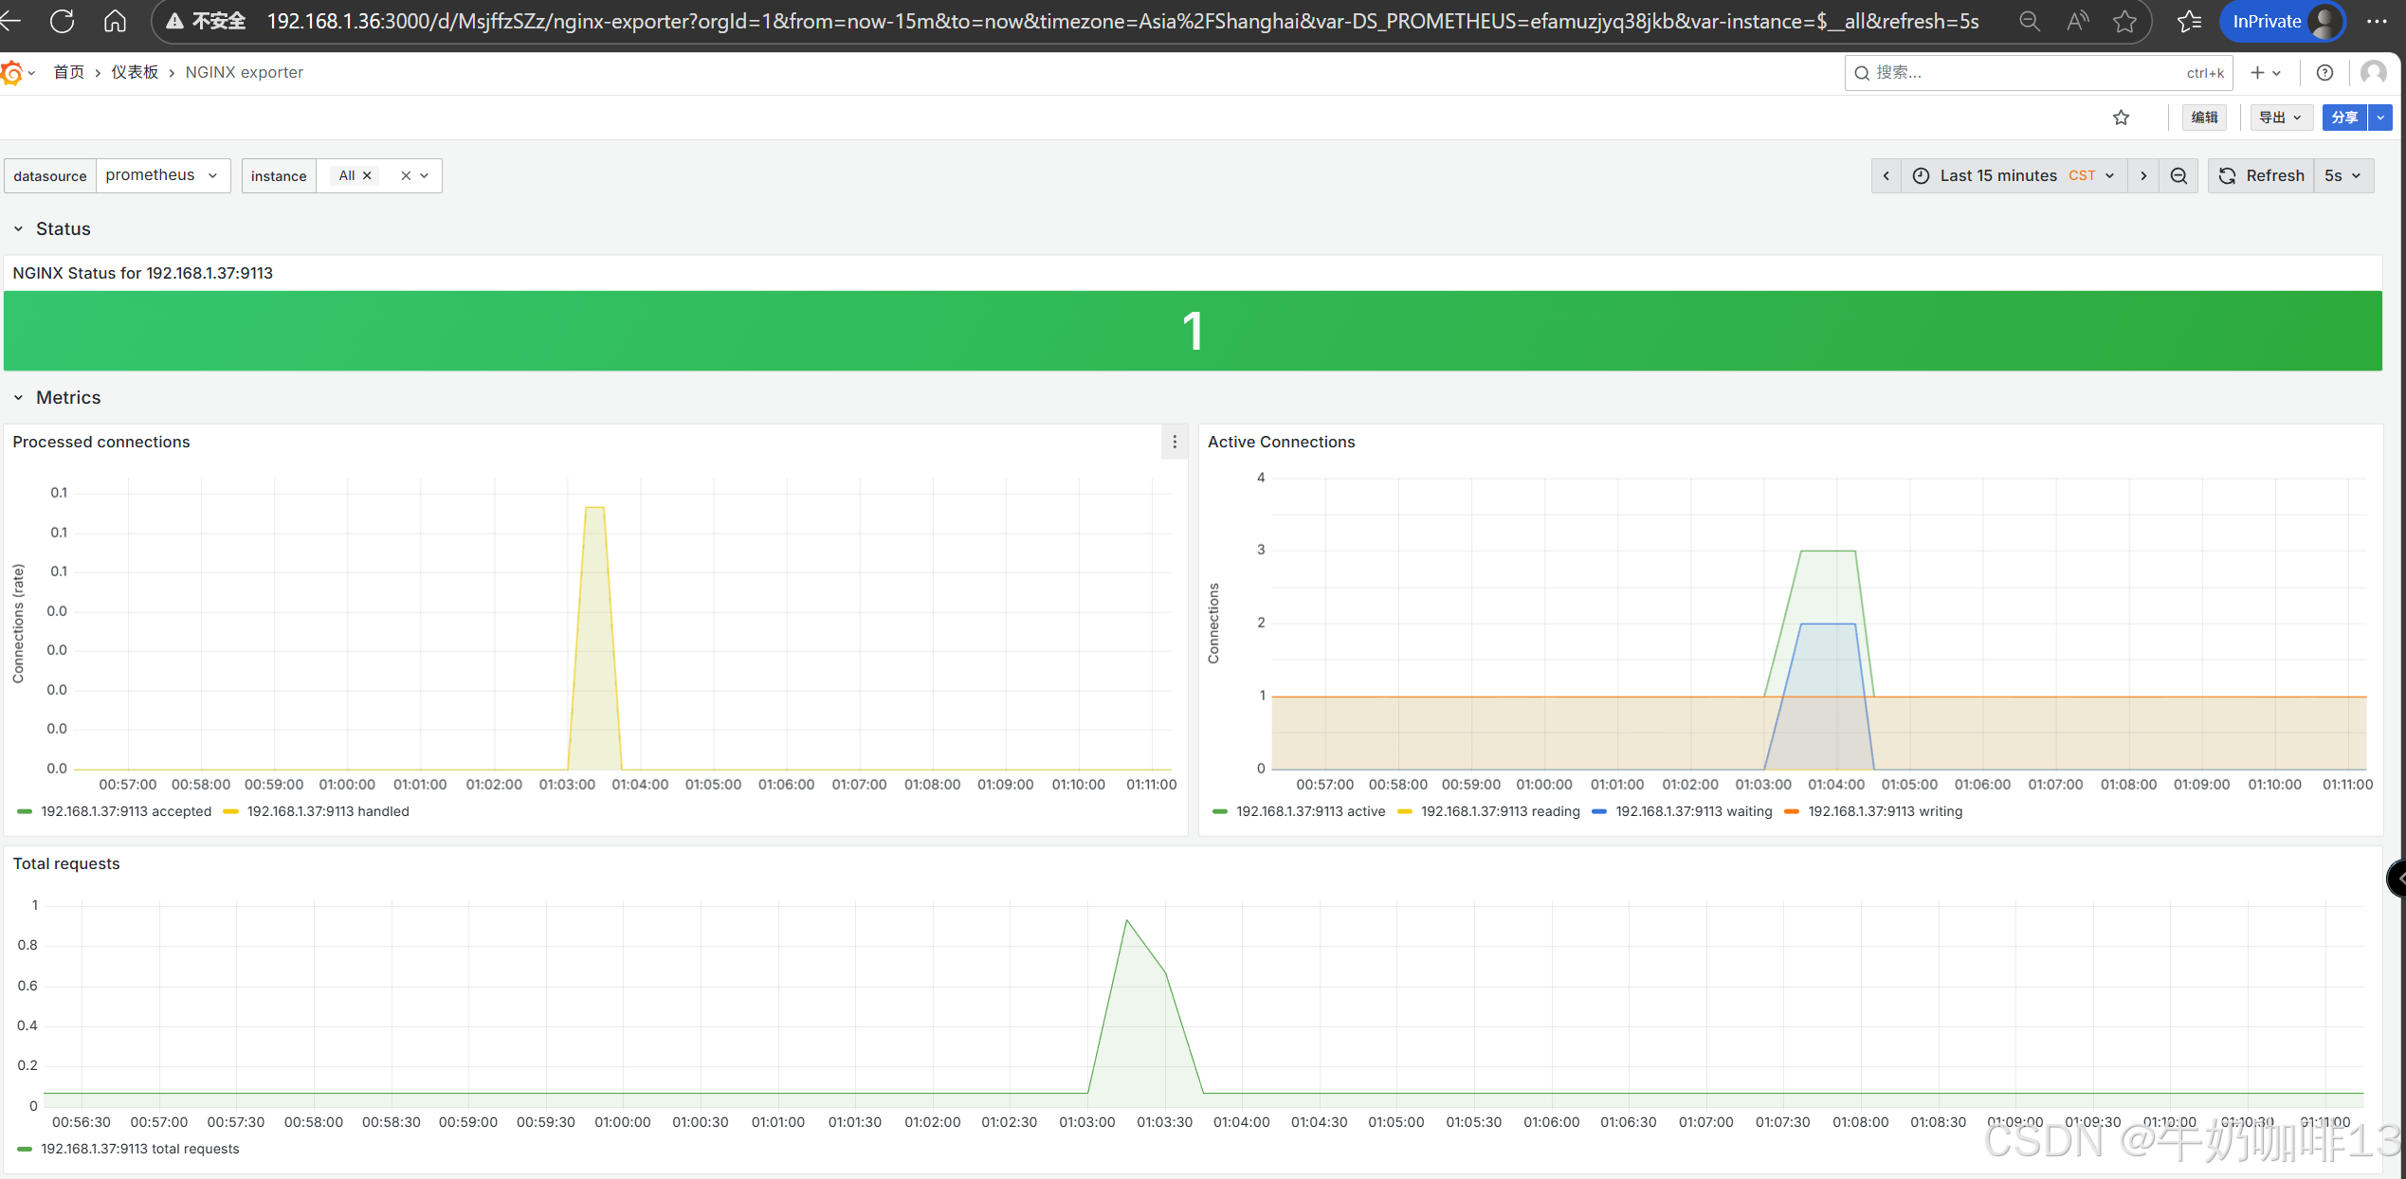The width and height of the screenshot is (2406, 1179).
Task: Open the help question mark icon
Action: click(x=2324, y=73)
